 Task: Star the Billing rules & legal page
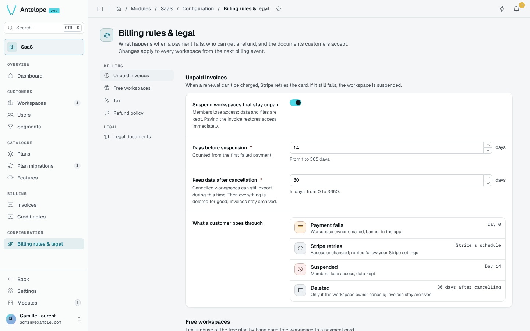(279, 9)
